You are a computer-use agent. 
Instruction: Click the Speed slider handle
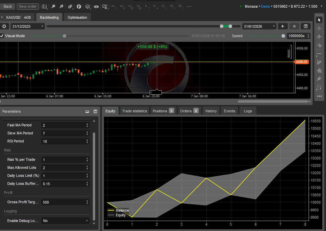(283, 36)
